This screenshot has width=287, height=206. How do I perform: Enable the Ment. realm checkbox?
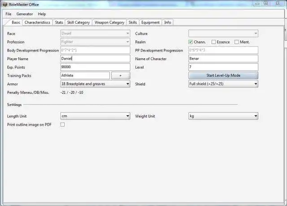(237, 42)
